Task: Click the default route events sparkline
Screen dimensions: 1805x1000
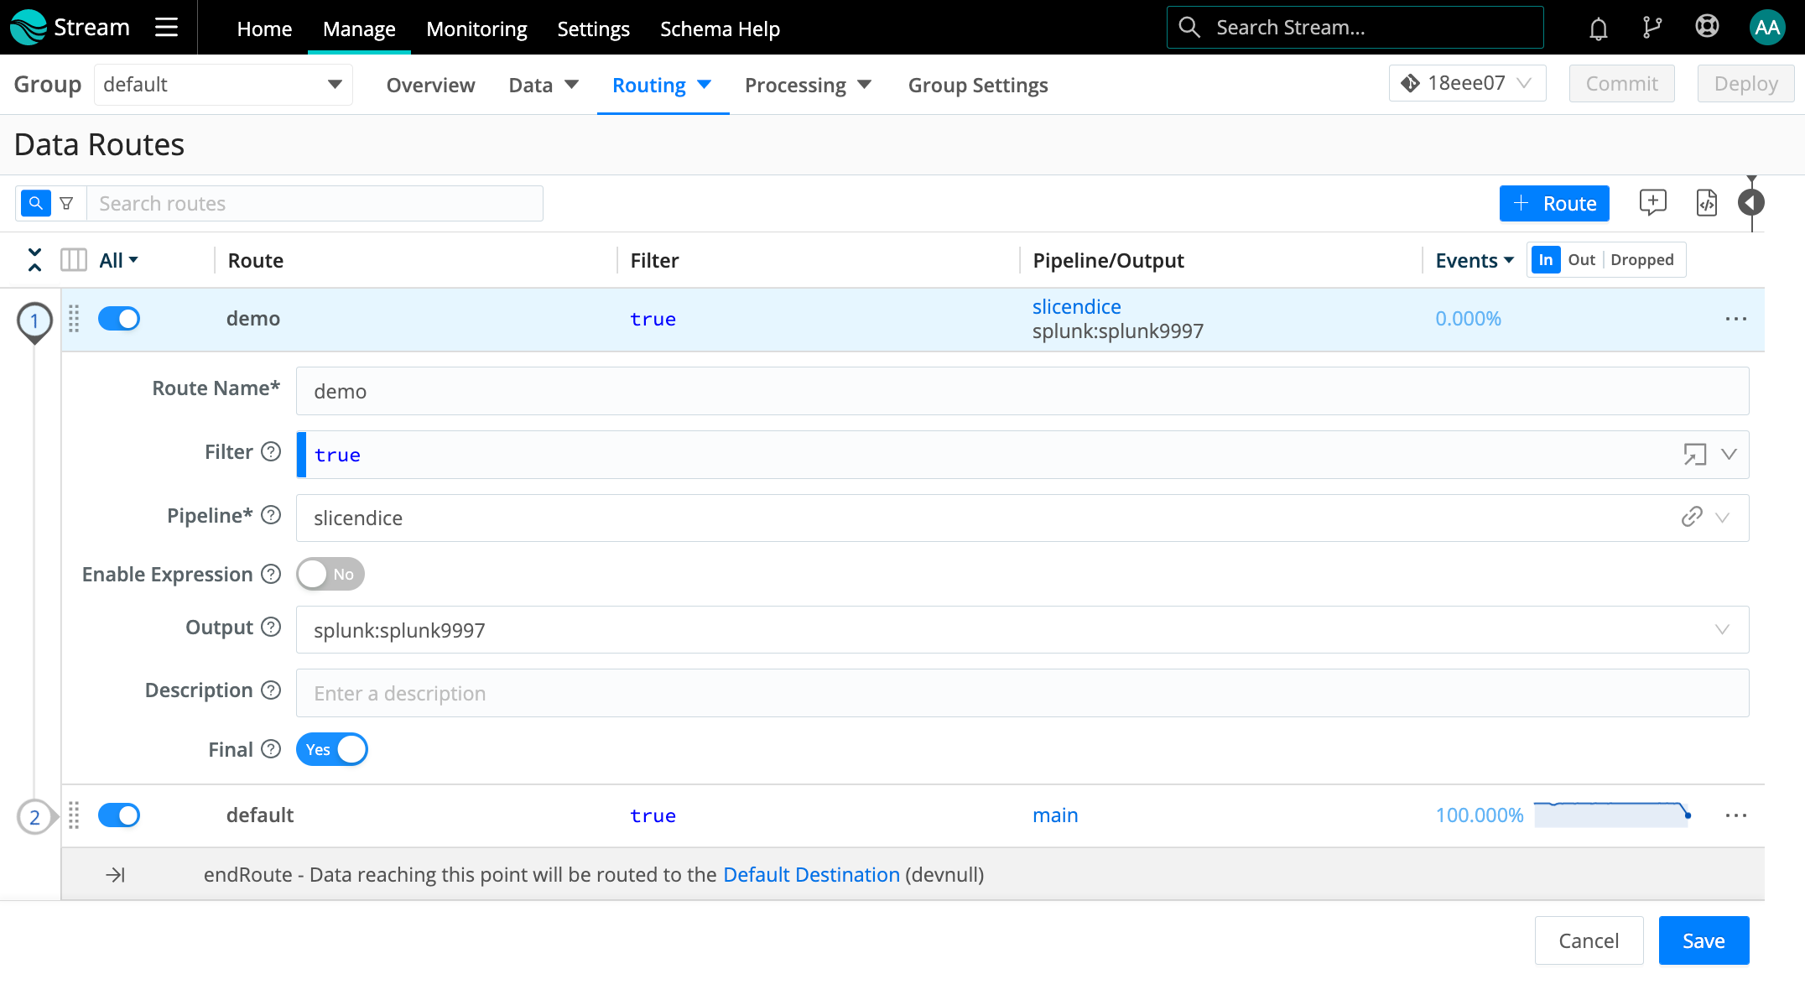Action: (1611, 815)
